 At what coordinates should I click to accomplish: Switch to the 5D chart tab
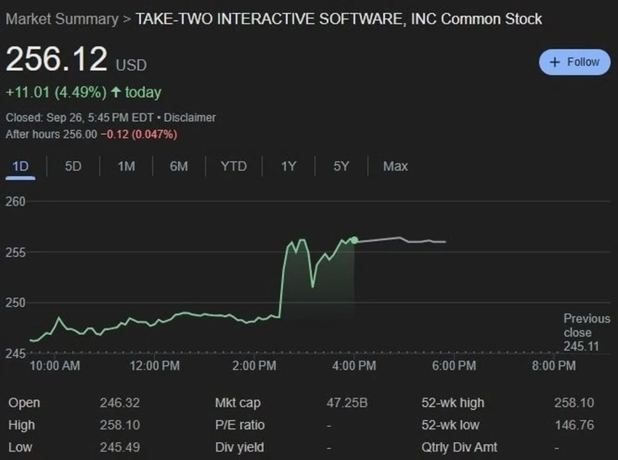pos(73,166)
